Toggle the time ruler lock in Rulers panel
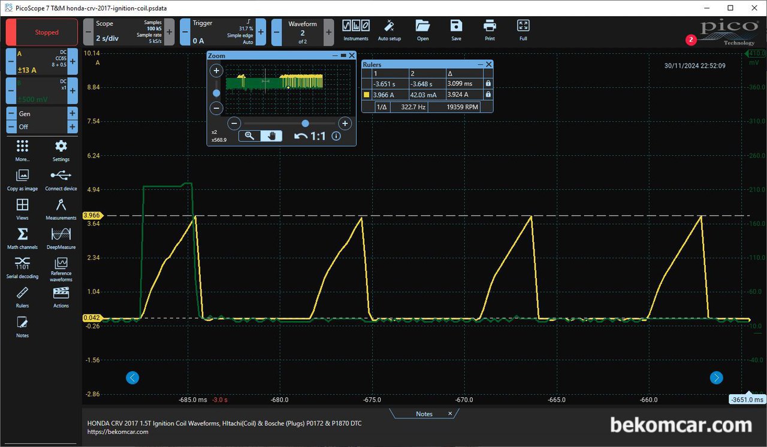The image size is (767, 447). 488,84
